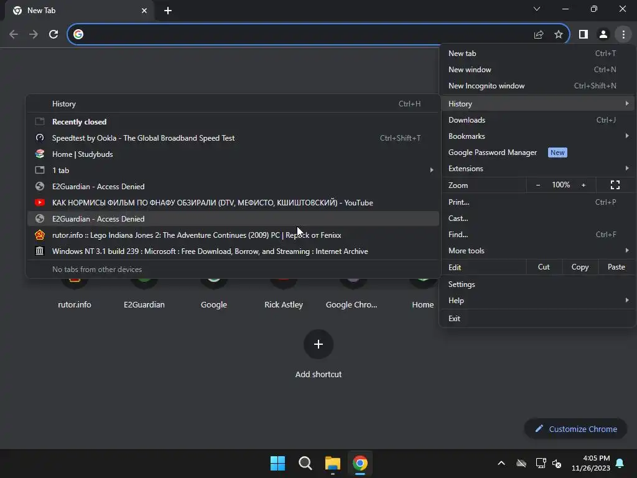This screenshot has width=637, height=478.
Task: Toggle fullscreen mode icon in Zoom row
Action: tap(615, 185)
